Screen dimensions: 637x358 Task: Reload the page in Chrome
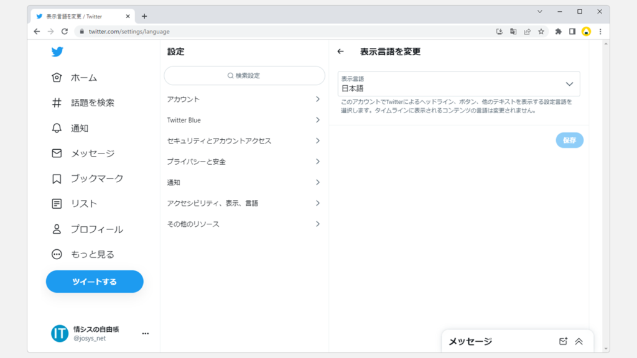point(65,32)
